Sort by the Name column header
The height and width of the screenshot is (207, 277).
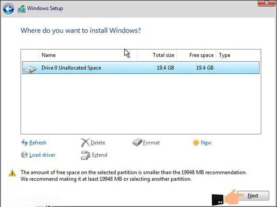pos(88,55)
